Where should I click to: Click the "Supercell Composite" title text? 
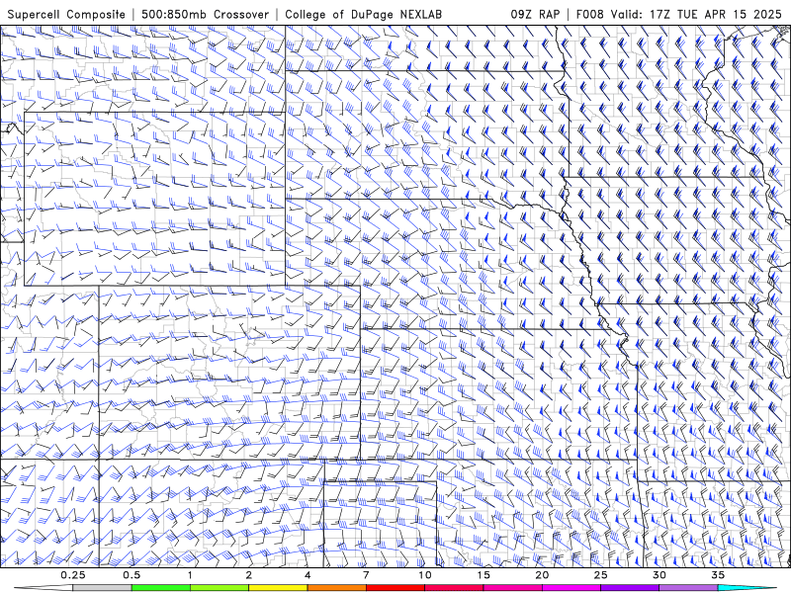click(x=66, y=15)
